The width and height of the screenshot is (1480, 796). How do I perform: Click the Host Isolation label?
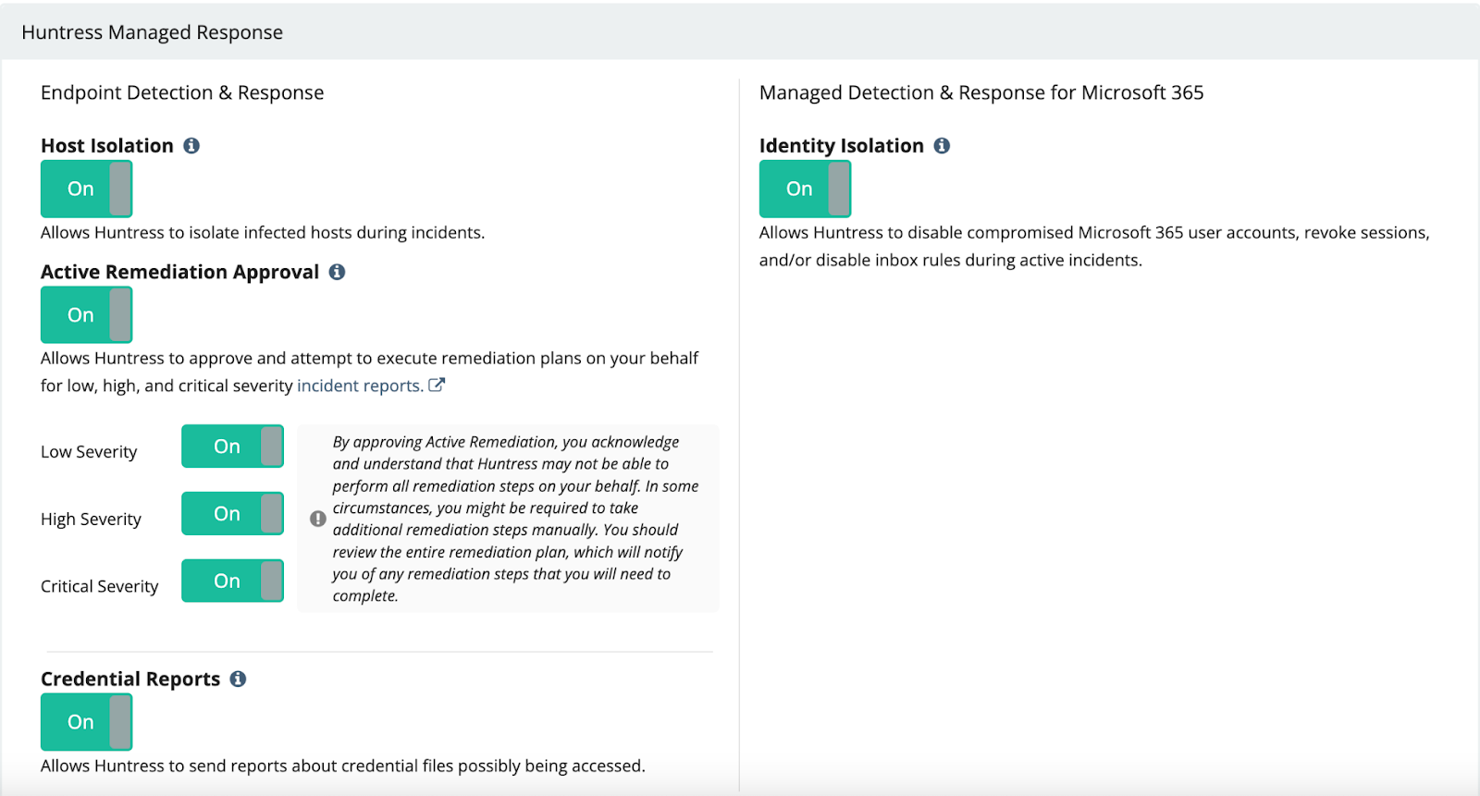pyautogui.click(x=107, y=145)
